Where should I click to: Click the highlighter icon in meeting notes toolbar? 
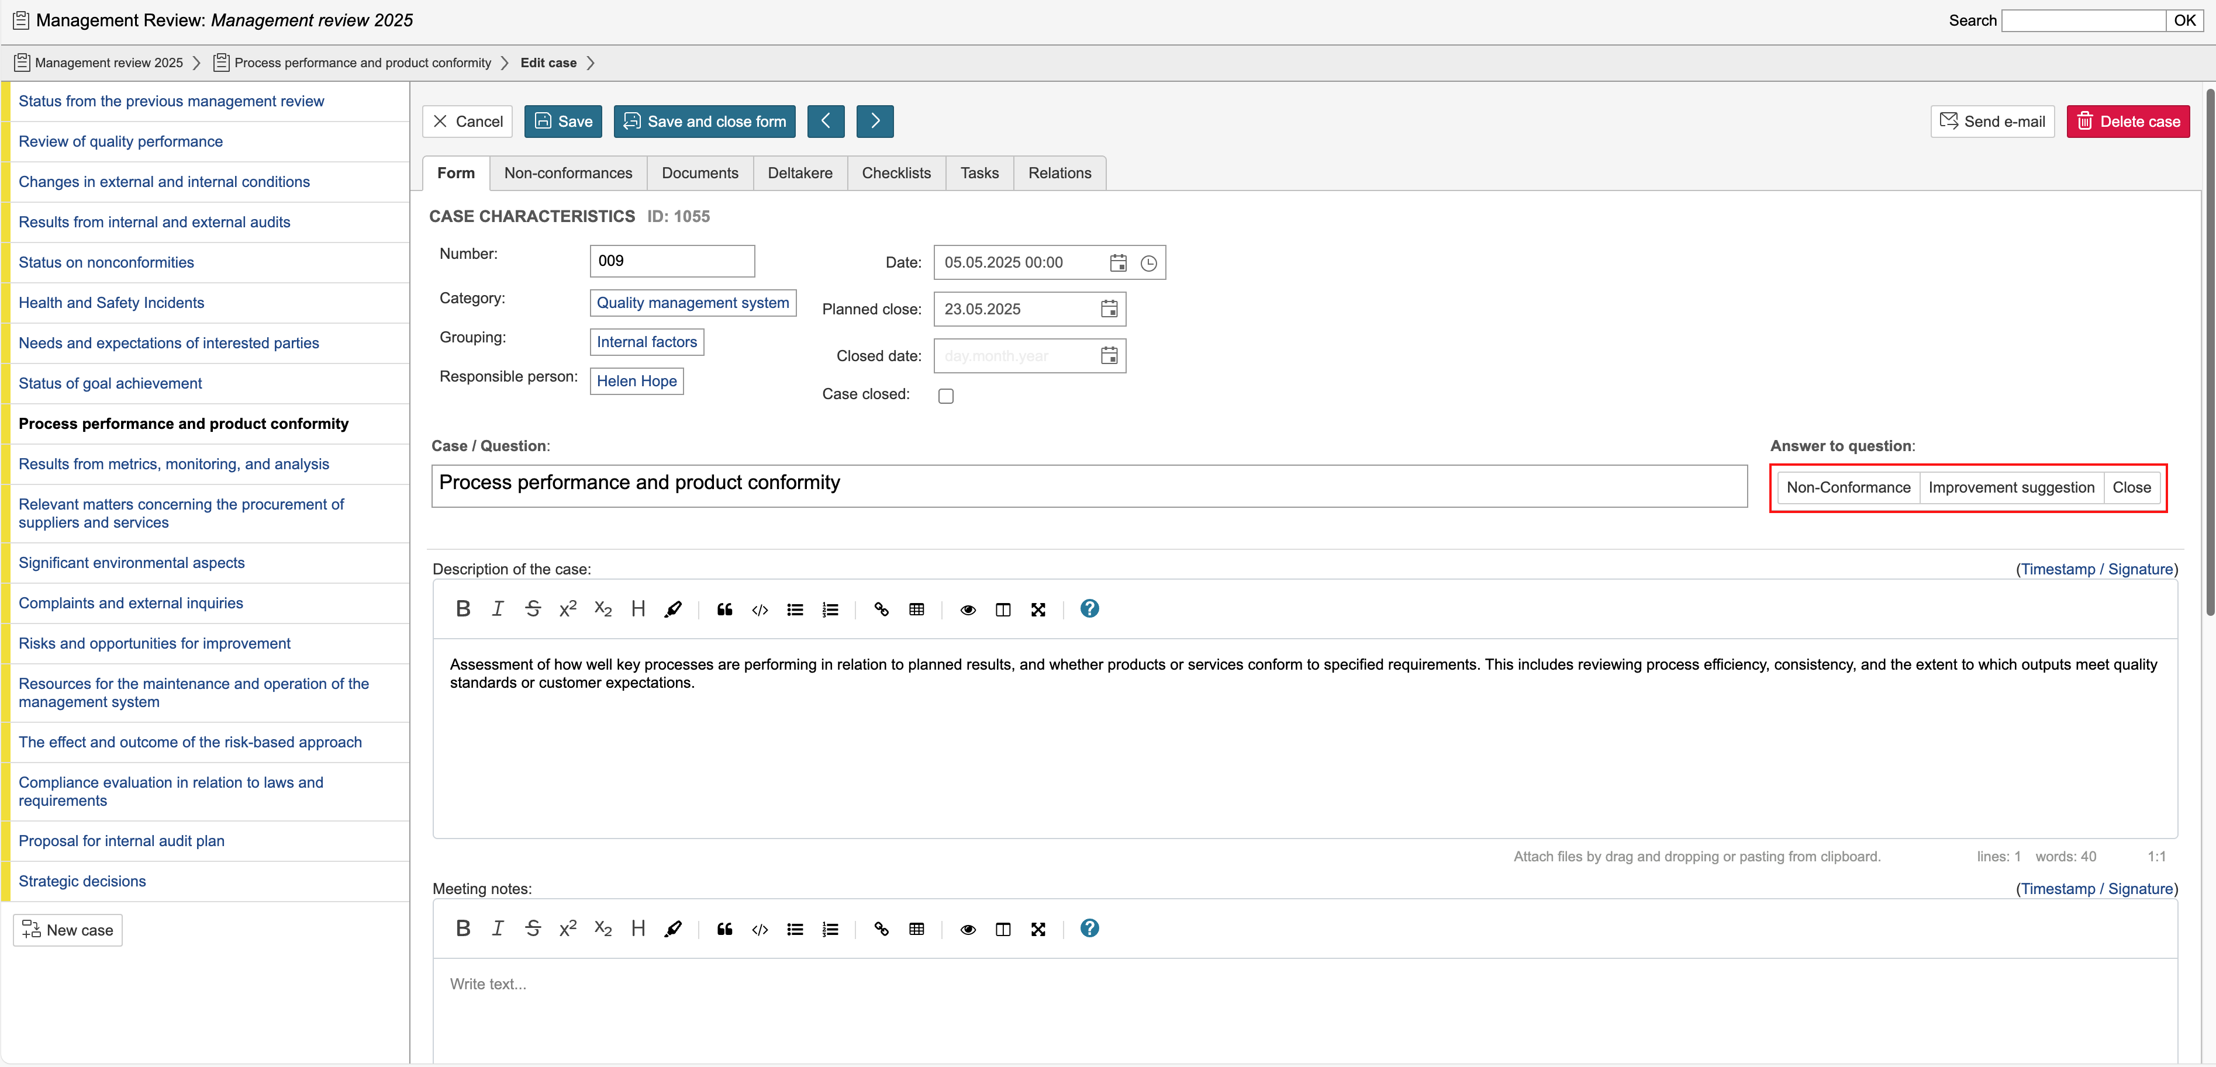(x=673, y=929)
